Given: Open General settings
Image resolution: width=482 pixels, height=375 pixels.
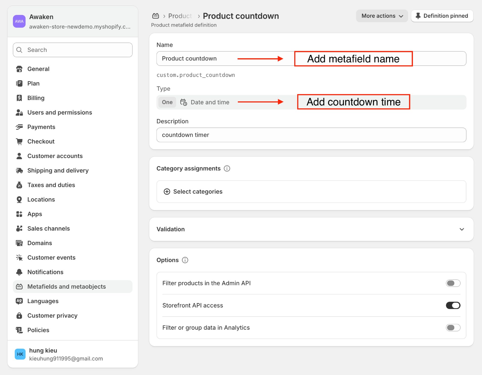Looking at the screenshot, I should coord(73,69).
